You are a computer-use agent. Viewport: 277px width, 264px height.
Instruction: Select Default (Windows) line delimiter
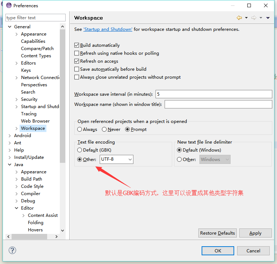pyautogui.click(x=179, y=150)
